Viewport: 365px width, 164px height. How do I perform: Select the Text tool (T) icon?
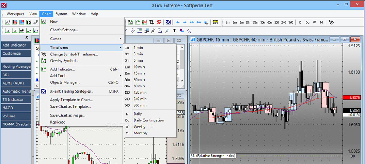174,31
